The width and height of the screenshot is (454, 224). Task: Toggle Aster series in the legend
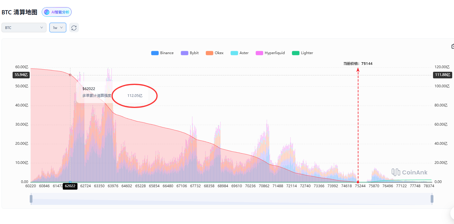(240, 53)
